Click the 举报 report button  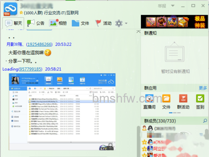click(x=162, y=6)
